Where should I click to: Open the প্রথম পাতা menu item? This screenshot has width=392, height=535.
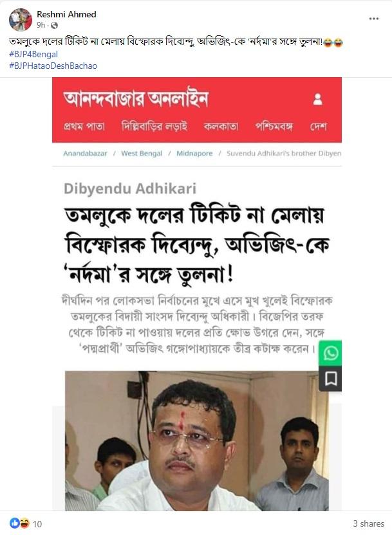pos(84,126)
